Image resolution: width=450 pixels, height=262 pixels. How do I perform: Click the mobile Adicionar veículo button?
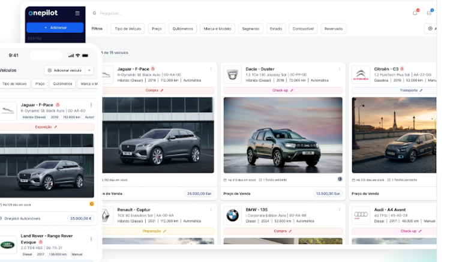click(x=65, y=70)
